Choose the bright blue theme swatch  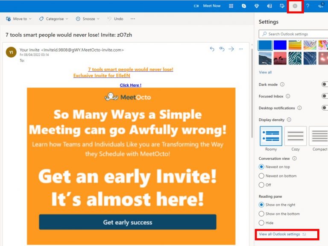[x=280, y=45]
